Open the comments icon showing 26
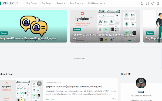The image size is (162, 101). tap(114, 99)
